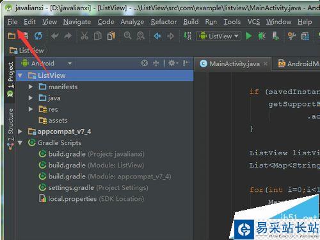Click the Collapse All icon in Project panel
This screenshot has height=240, width=320.
click(156, 63)
